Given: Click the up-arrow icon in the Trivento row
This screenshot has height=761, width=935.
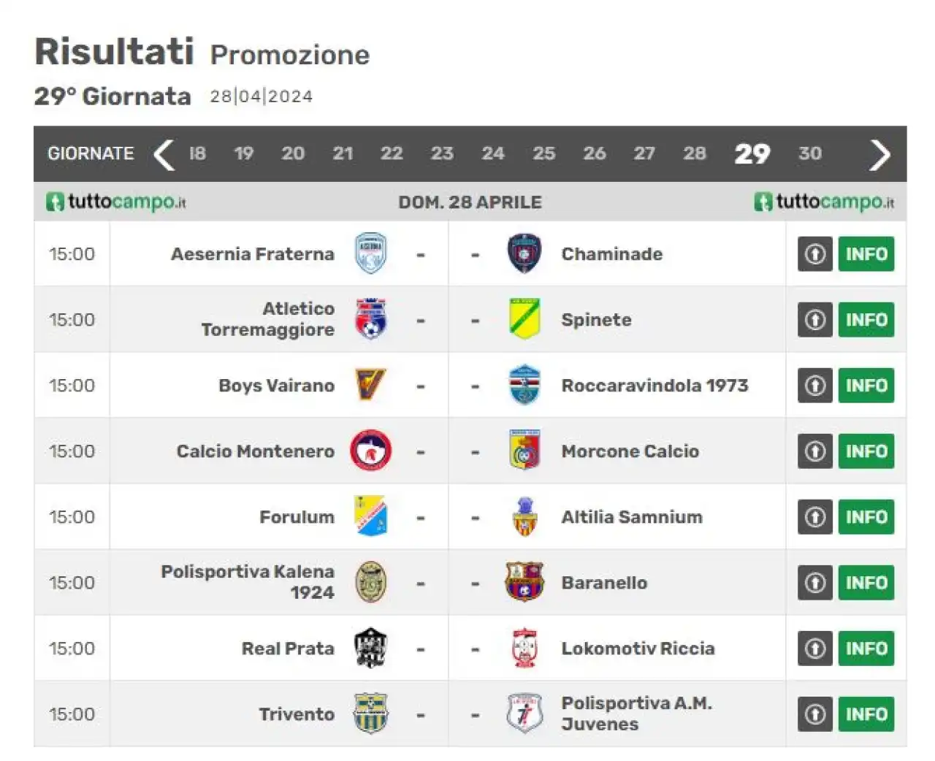Looking at the screenshot, I should pyautogui.click(x=815, y=714).
